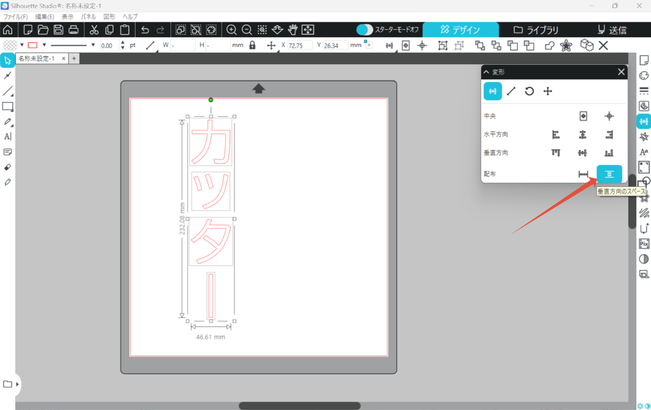The image size is (651, 410).
Task: Toggle the aspect ratio lock icon
Action: click(x=252, y=45)
